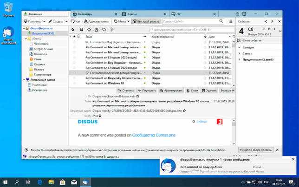Click the Mozilla Thunderbird desktop shortcut
This screenshot has width=299, height=187.
[8, 36]
